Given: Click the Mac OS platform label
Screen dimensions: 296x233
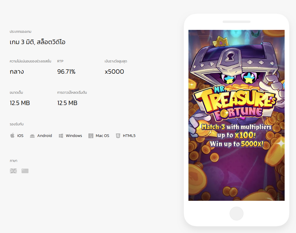Looking at the screenshot, I should (x=102, y=136).
